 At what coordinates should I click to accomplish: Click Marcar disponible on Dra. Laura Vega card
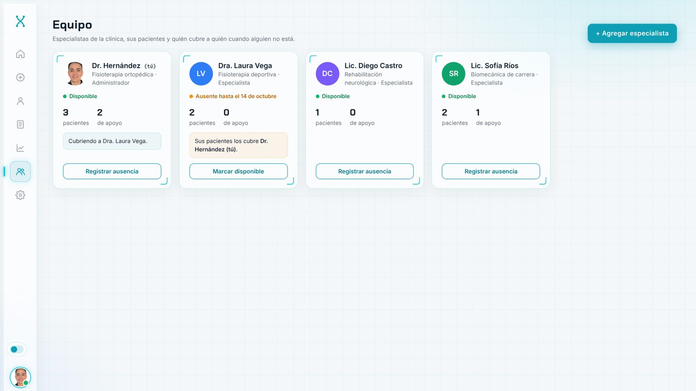point(238,171)
